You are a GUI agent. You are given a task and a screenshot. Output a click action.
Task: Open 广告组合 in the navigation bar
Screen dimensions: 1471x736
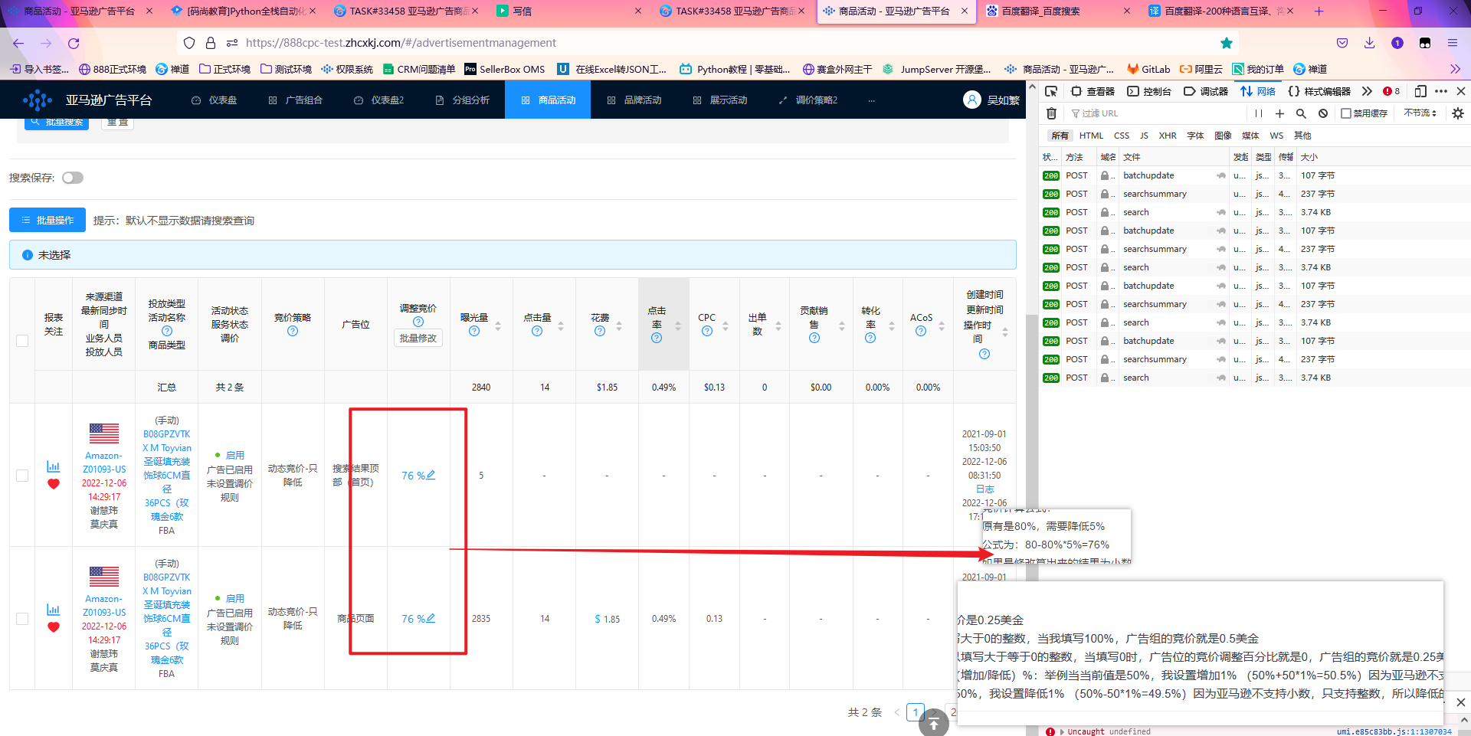pos(296,100)
